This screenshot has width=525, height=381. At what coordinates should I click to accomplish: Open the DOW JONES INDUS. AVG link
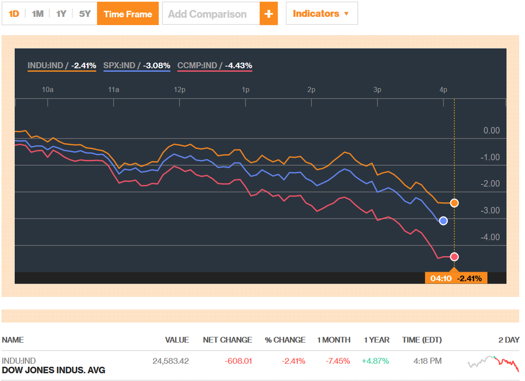(x=54, y=370)
